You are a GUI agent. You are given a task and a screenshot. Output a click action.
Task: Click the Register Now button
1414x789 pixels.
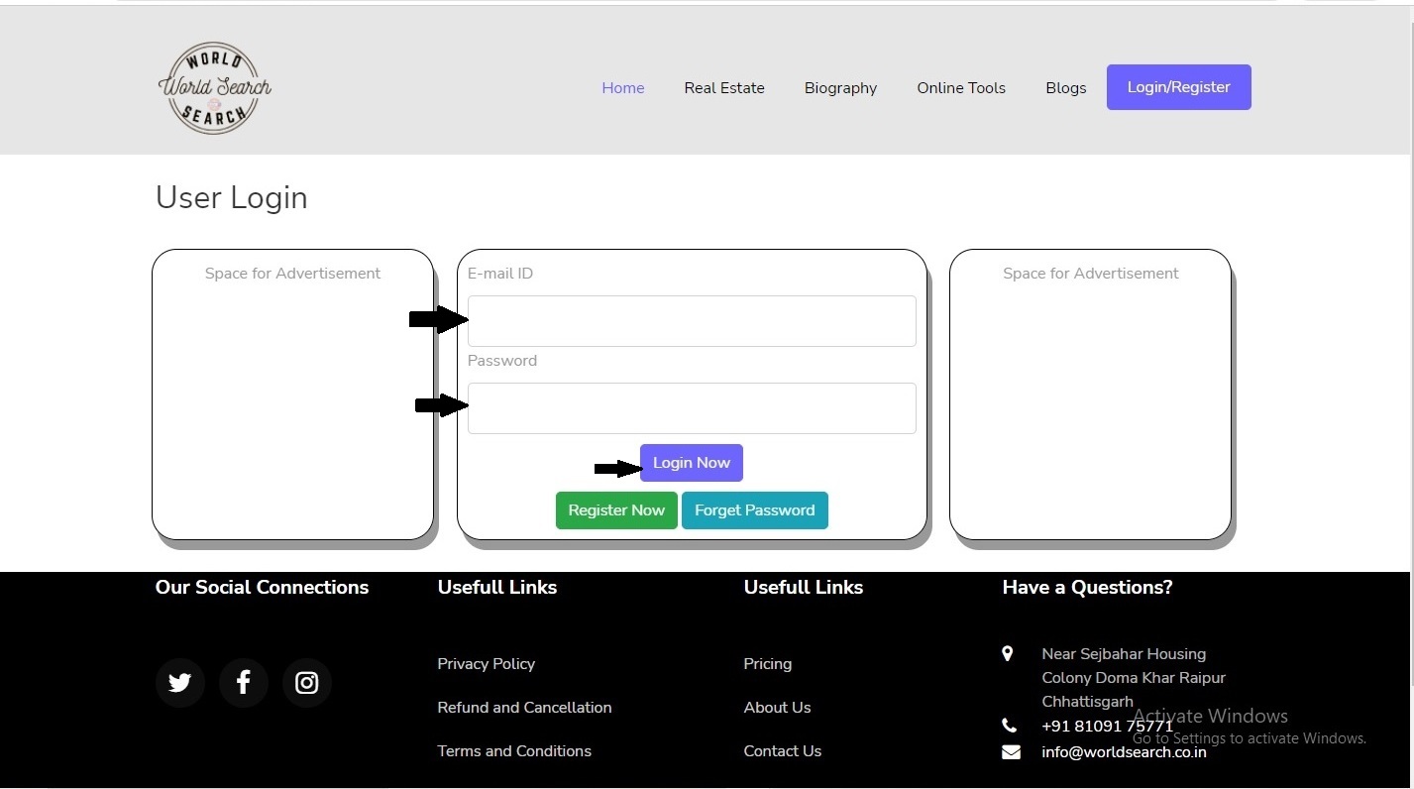(x=616, y=510)
